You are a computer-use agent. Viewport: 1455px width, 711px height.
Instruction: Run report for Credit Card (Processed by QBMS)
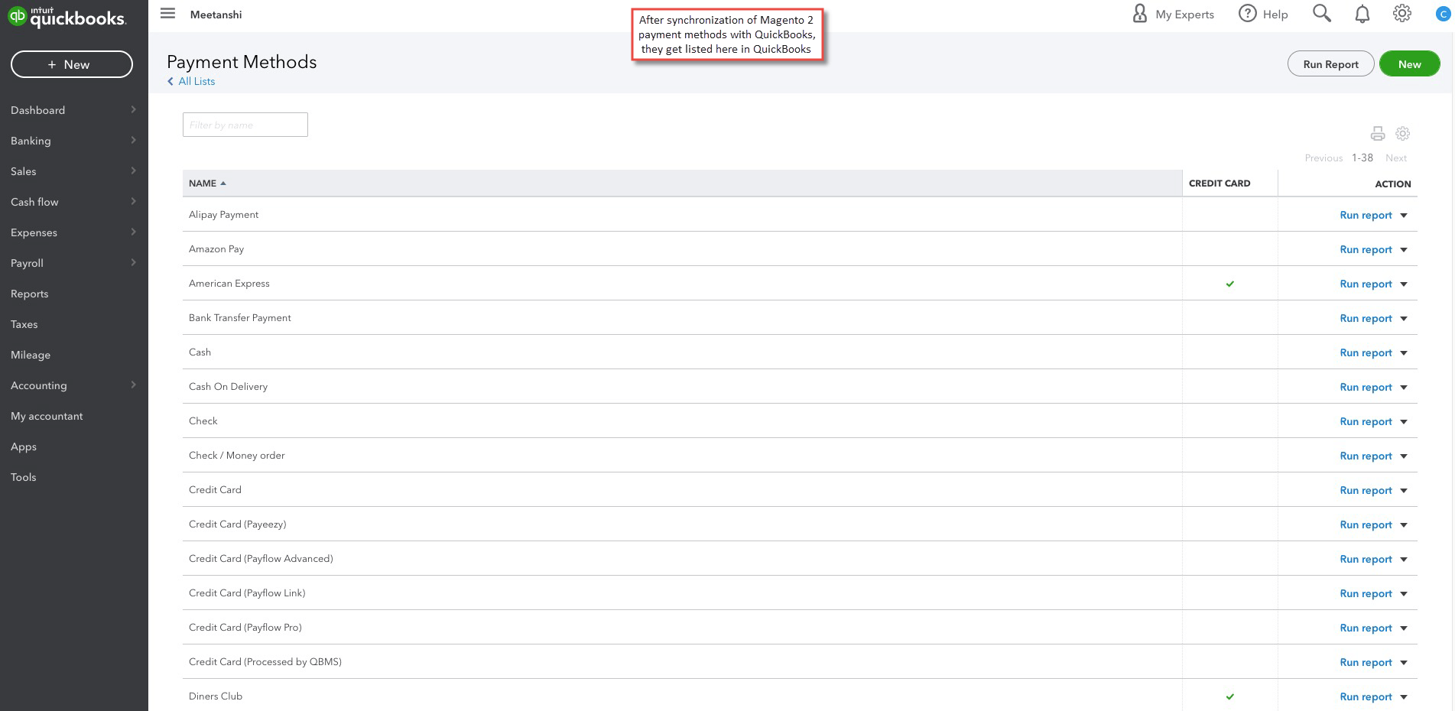pos(1366,662)
